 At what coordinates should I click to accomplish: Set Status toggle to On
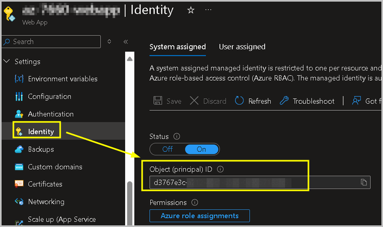[201, 149]
